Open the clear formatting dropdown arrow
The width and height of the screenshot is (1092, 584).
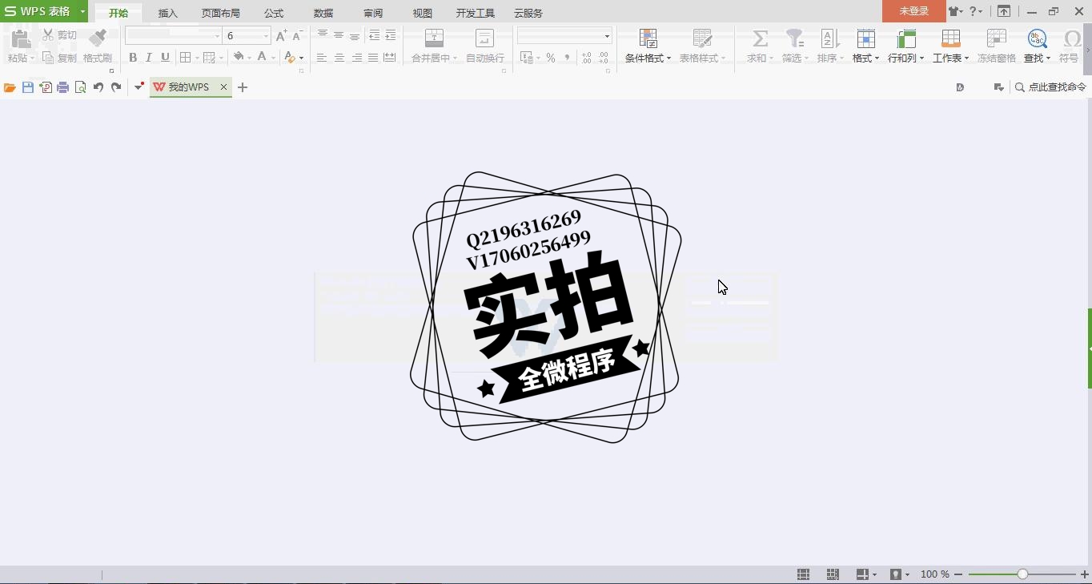tap(301, 58)
